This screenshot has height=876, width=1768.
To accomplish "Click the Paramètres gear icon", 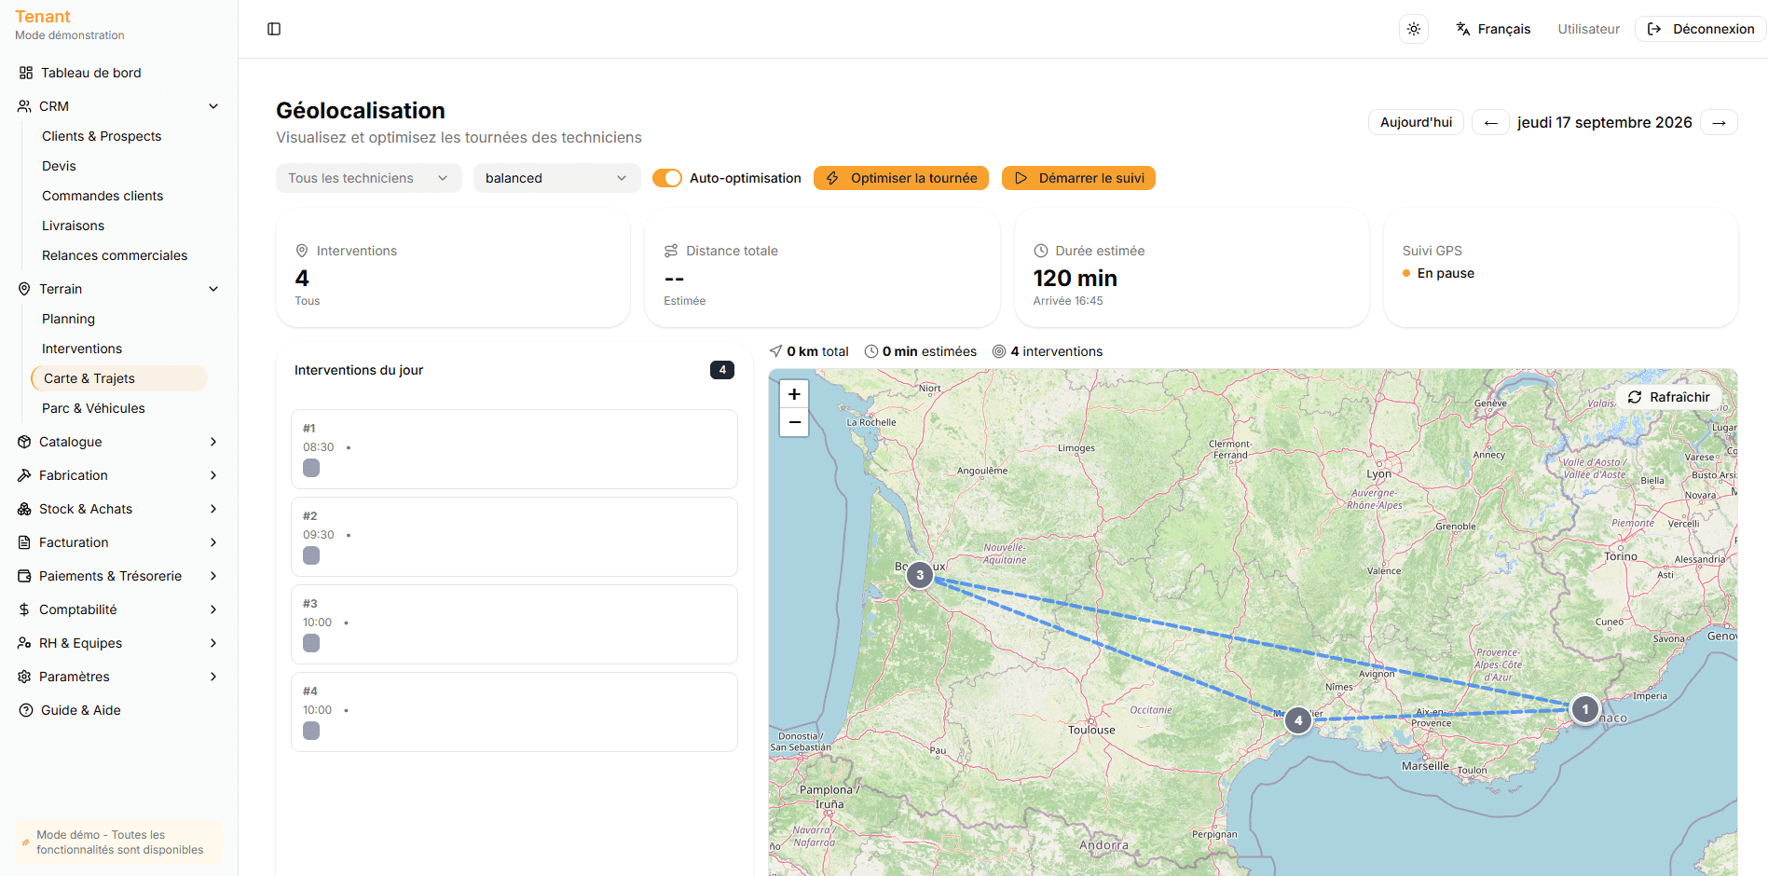I will pos(24,677).
